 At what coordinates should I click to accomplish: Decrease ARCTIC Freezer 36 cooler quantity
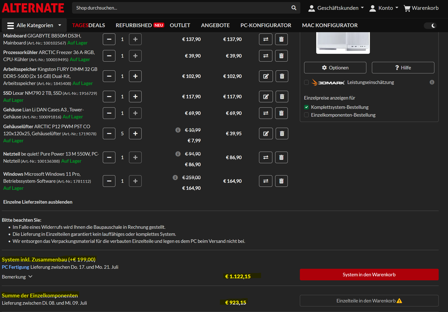coord(109,56)
